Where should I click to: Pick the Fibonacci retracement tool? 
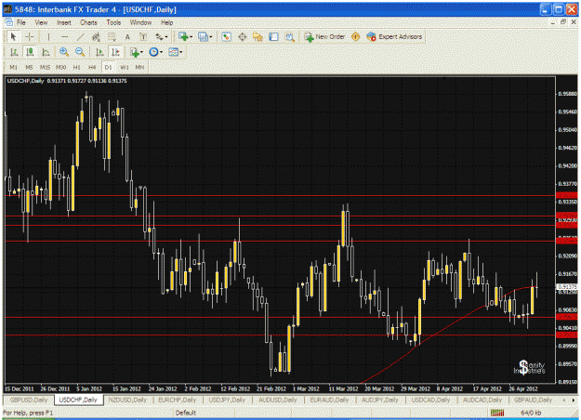click(112, 36)
